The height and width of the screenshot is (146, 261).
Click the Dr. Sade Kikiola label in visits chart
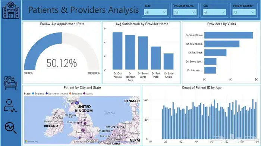point(194,35)
